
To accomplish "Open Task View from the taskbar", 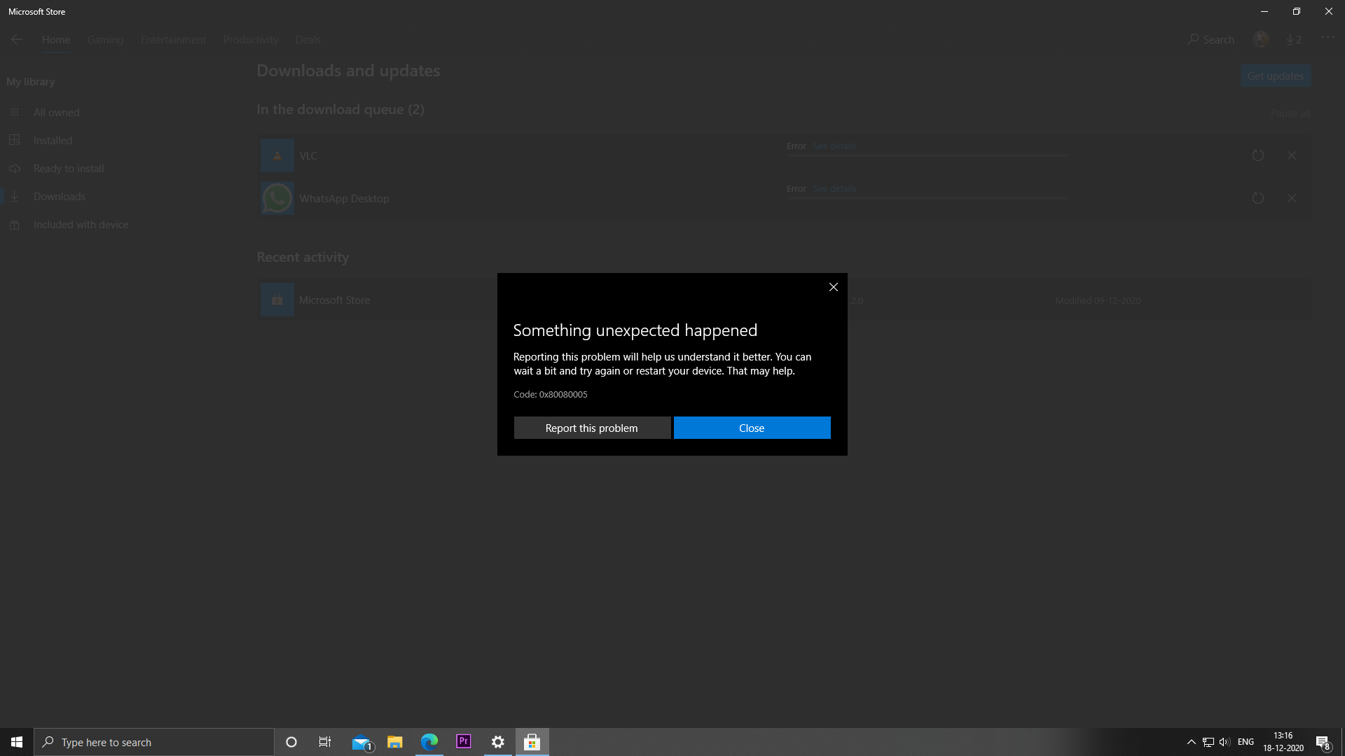I will click(x=325, y=742).
